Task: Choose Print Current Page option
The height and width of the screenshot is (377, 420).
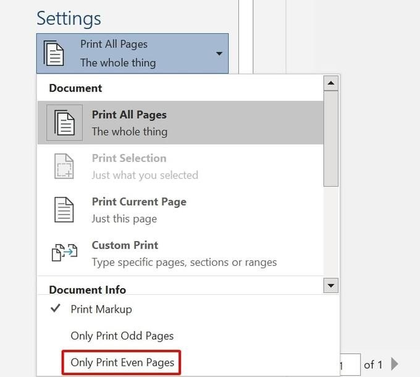Action: pos(139,210)
